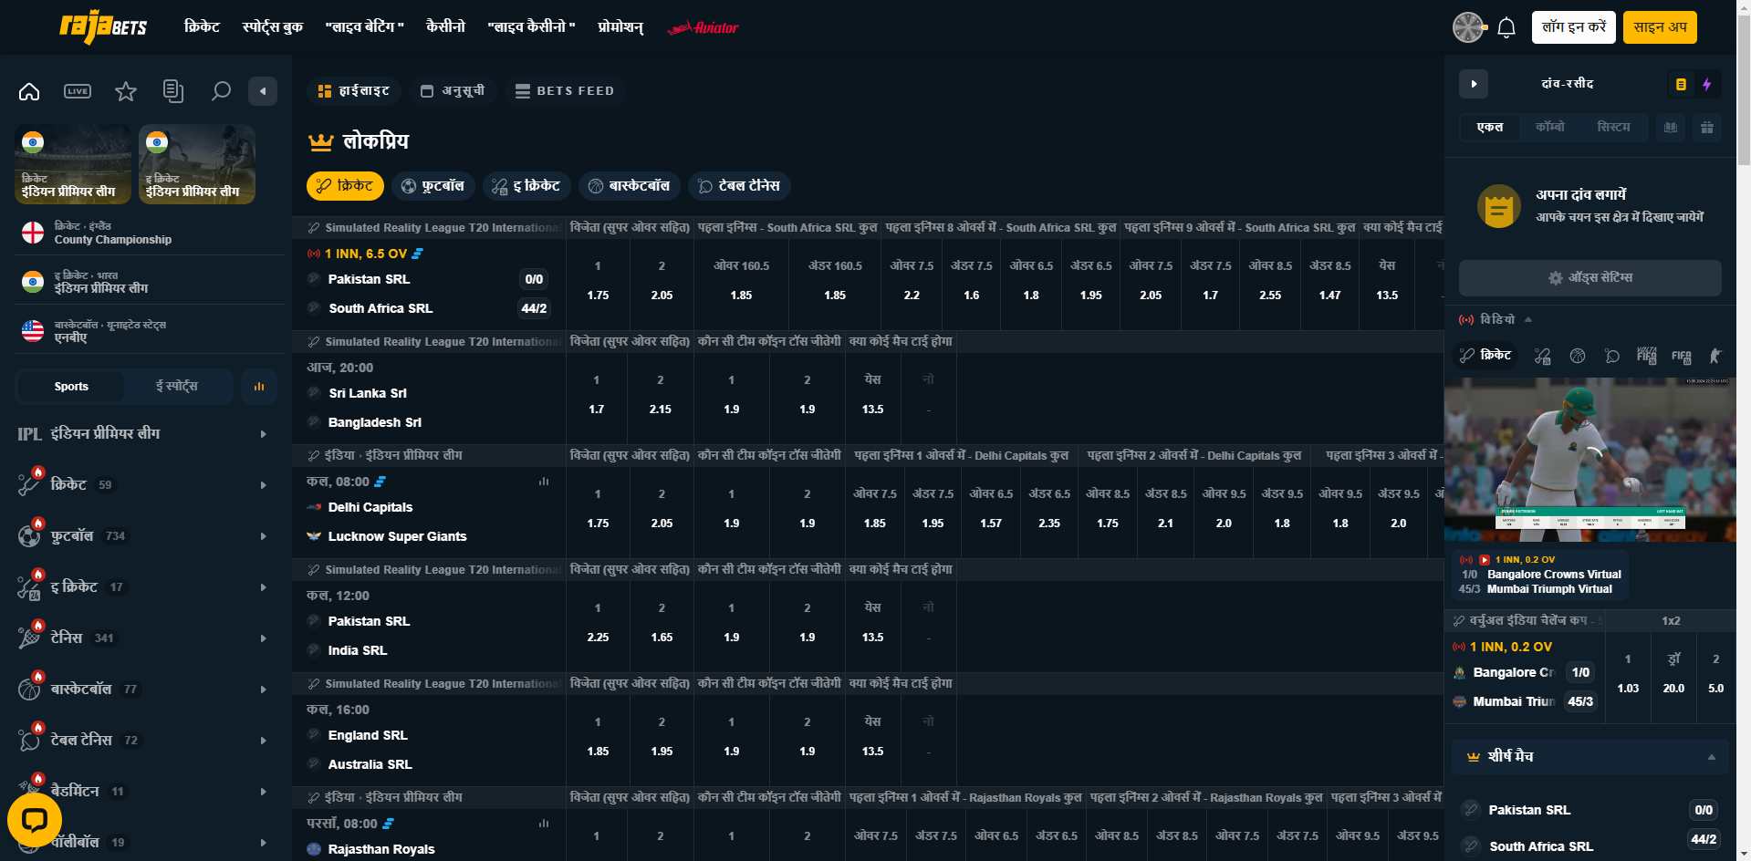Open the home icon in left sidebar
The image size is (1751, 861).
(x=29, y=91)
